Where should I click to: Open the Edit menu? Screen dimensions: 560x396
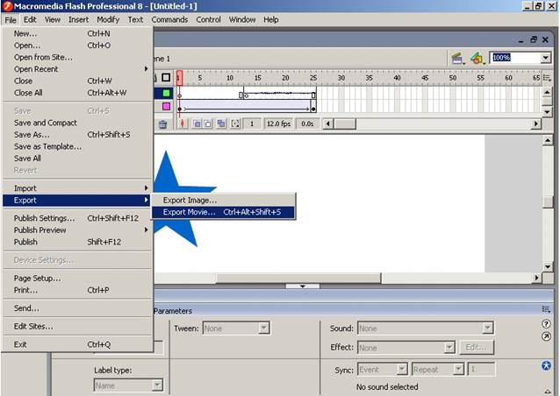pos(30,19)
